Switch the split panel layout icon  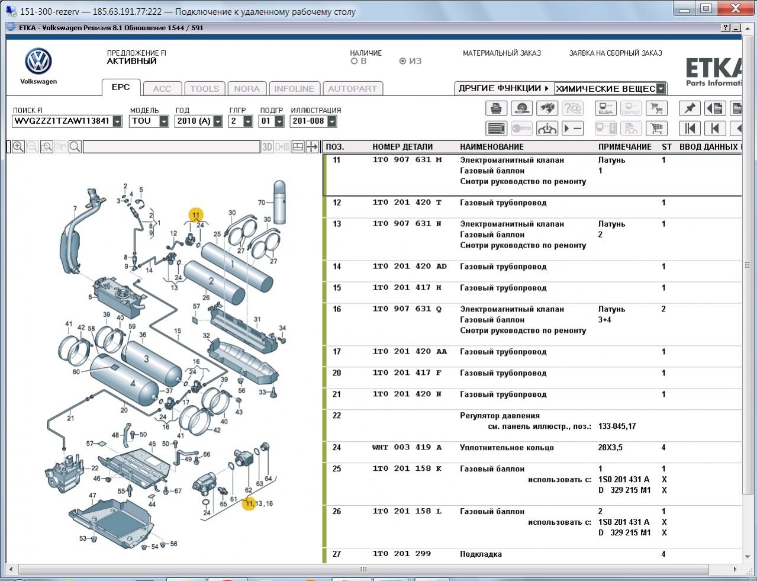click(x=298, y=147)
